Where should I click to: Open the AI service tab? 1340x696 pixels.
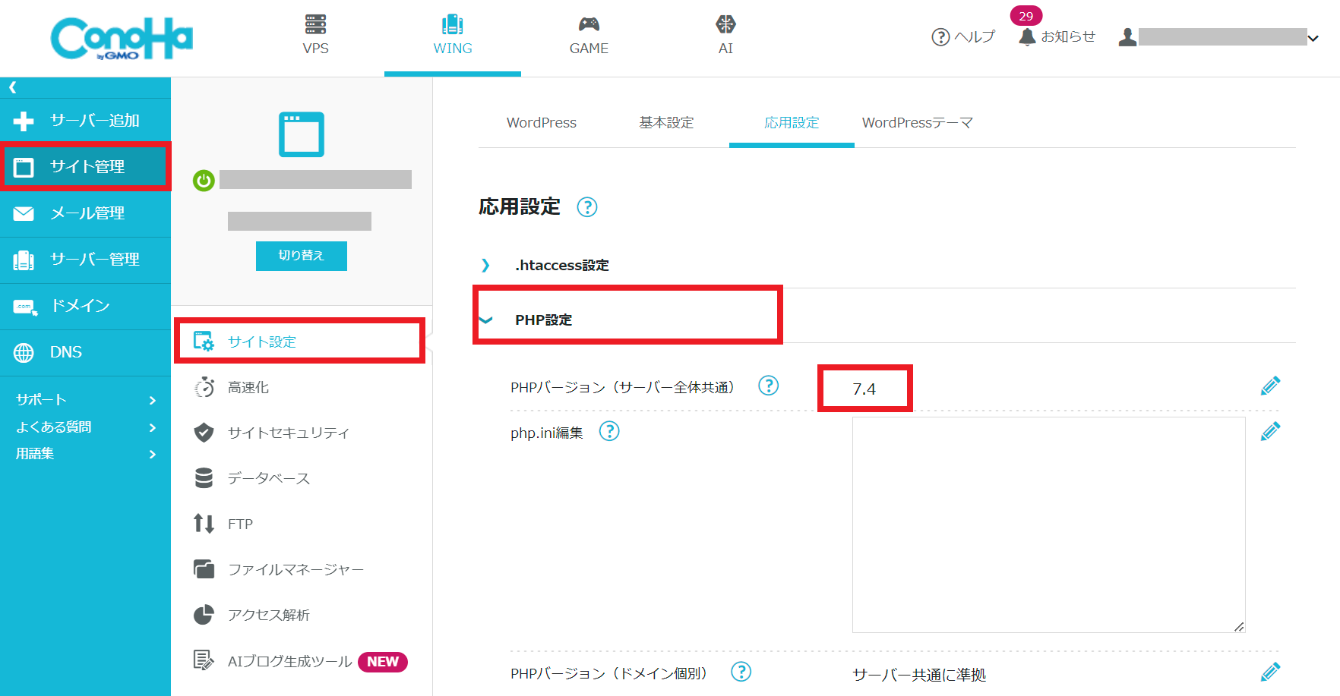(725, 36)
